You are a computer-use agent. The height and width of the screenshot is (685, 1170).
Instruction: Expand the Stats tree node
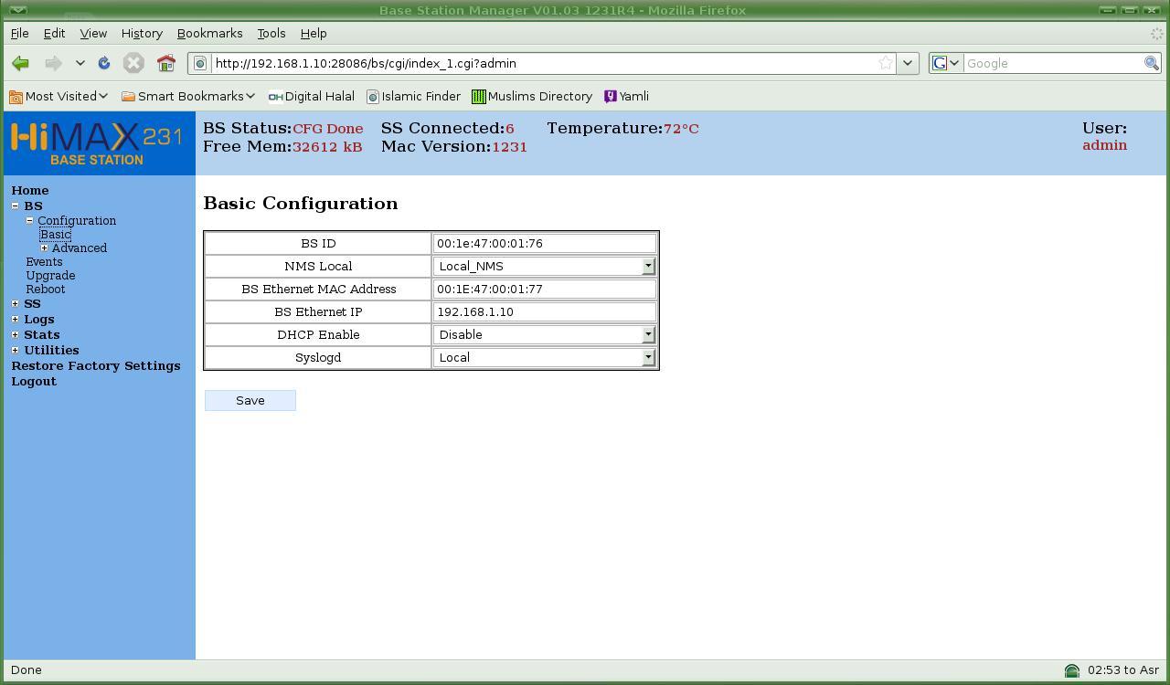tap(15, 335)
